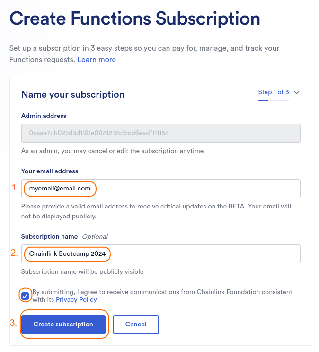The width and height of the screenshot is (319, 352).
Task: Click the Create subscription button
Action: (63, 325)
